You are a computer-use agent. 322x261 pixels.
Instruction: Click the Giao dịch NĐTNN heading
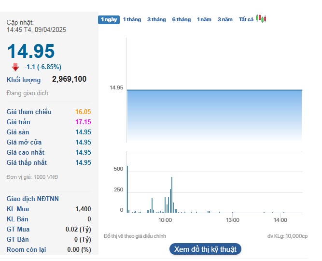(x=33, y=199)
